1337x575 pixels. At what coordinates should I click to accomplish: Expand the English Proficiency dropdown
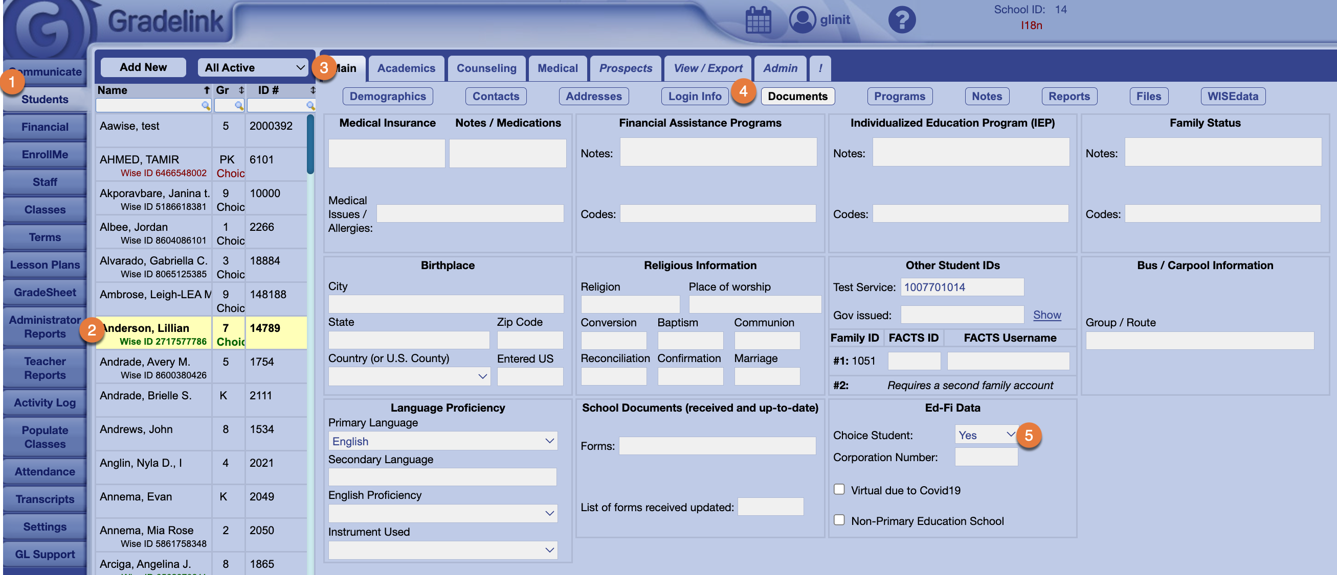coord(443,513)
